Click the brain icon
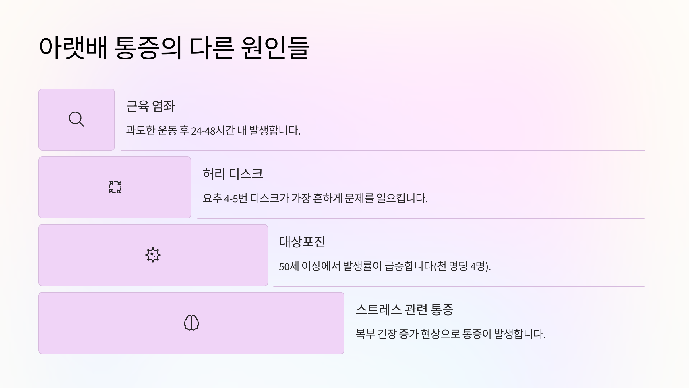This screenshot has width=689, height=388. [191, 323]
